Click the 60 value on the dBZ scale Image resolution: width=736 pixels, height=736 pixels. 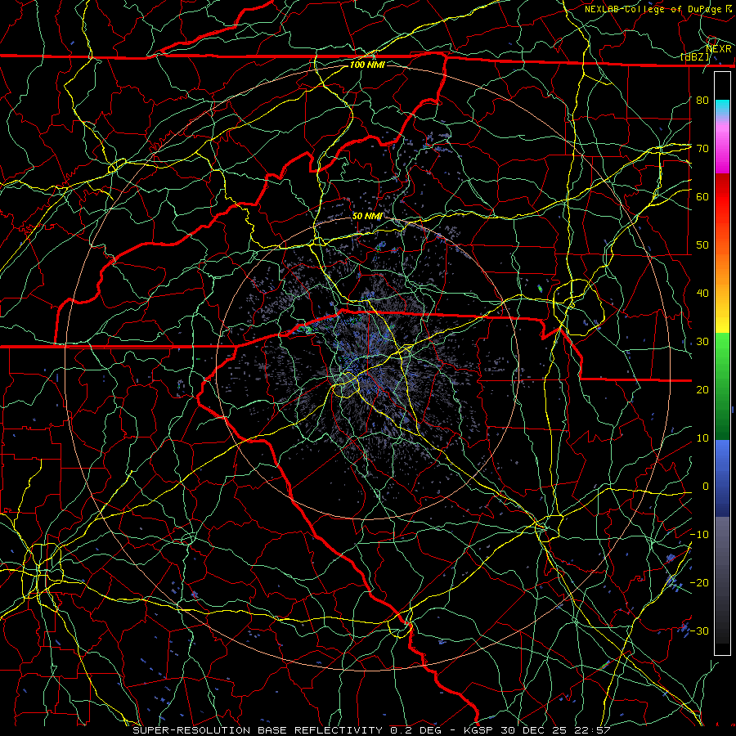[702, 197]
